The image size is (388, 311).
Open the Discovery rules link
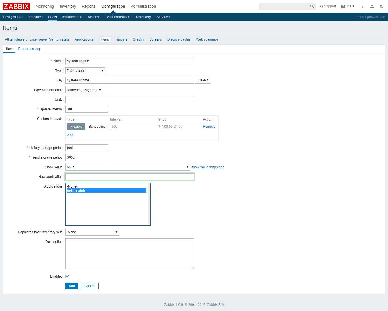tap(179, 39)
